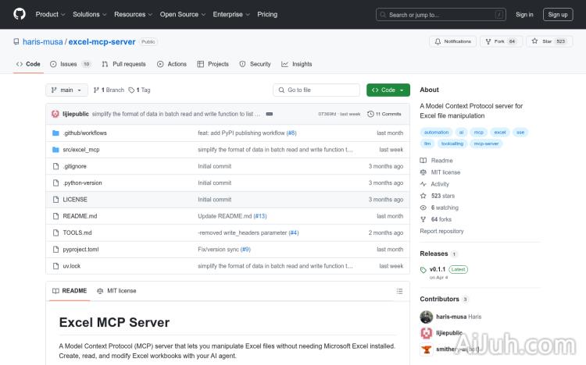
Task: Click Report repository
Action: click(x=441, y=231)
